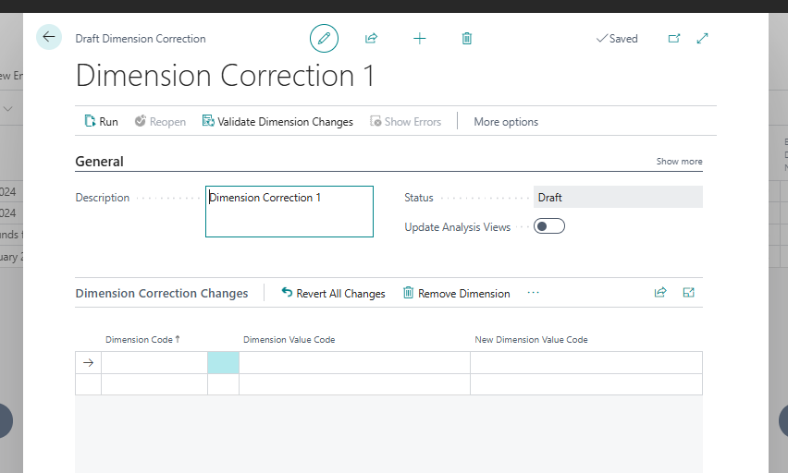This screenshot has height=473, width=788.
Task: Click Revert All Changes
Action: tap(333, 294)
